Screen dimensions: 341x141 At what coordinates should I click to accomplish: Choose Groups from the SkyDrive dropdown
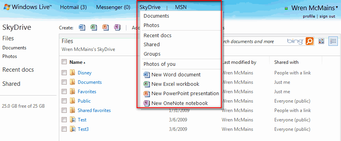tap(152, 54)
